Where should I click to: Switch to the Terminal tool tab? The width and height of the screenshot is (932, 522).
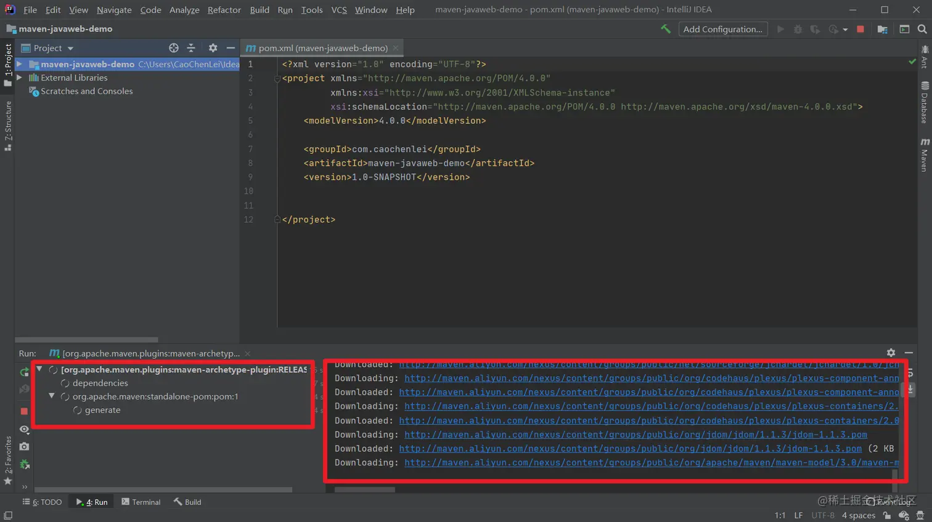click(141, 502)
